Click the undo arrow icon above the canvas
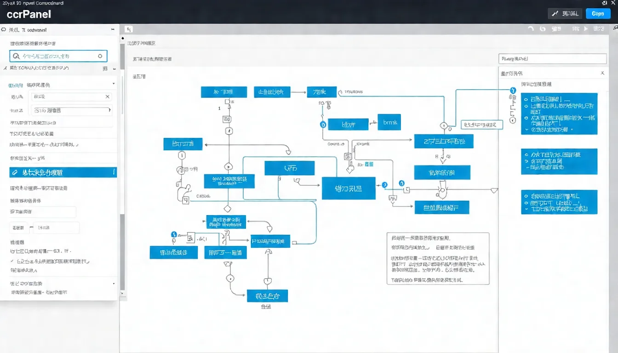 tap(530, 28)
